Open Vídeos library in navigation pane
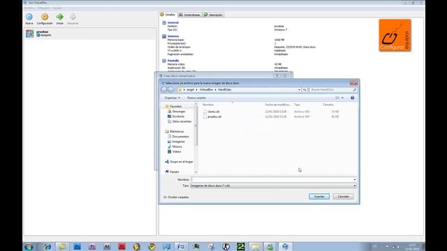 point(177,152)
